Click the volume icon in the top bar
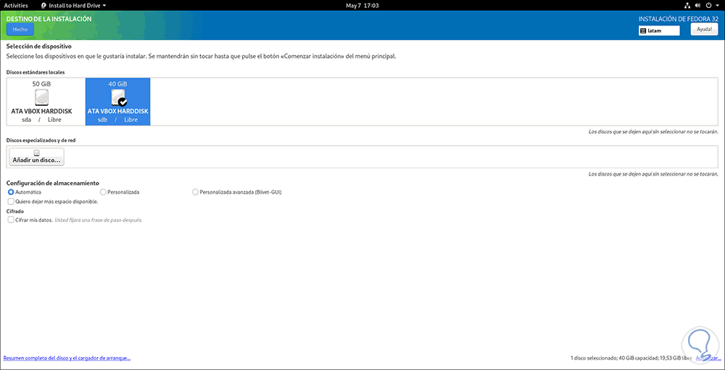This screenshot has height=370, width=725. pyautogui.click(x=697, y=6)
